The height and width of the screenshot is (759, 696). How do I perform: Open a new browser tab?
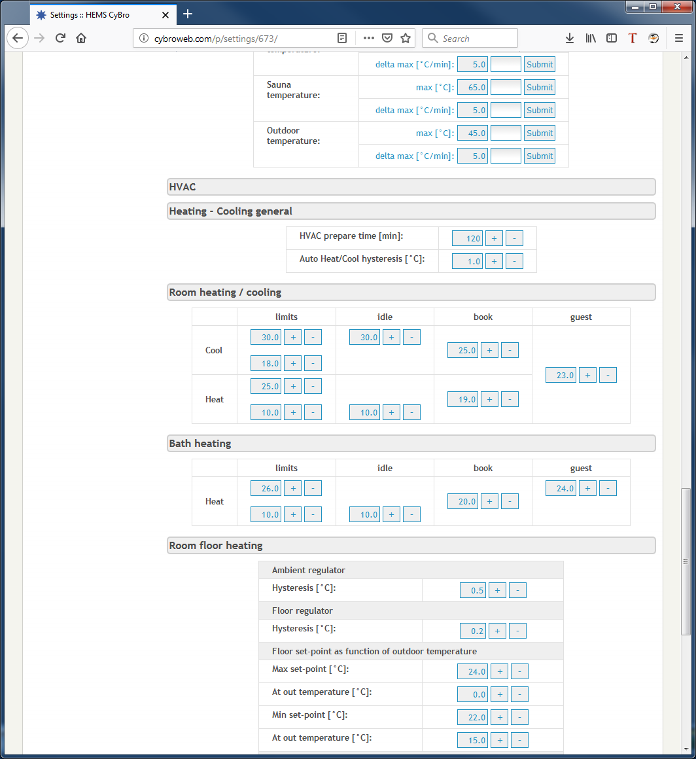point(188,14)
